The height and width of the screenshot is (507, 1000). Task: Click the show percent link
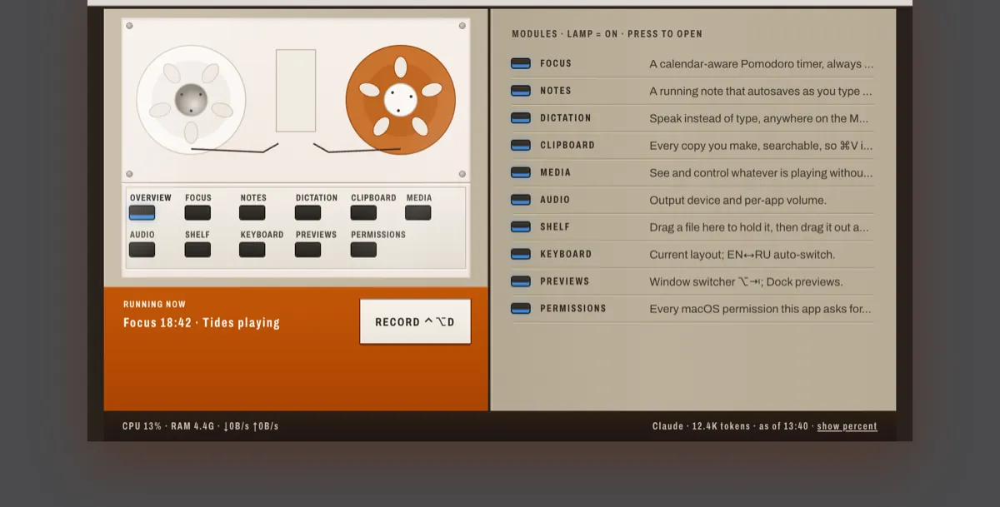(847, 426)
